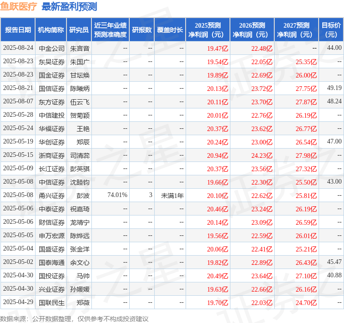Click the 东吴证券 institution cell

coord(52,62)
